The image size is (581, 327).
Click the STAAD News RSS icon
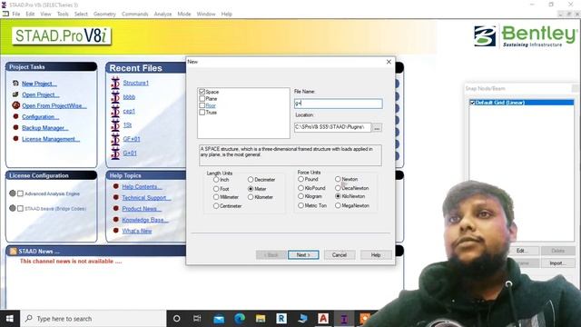(x=14, y=252)
